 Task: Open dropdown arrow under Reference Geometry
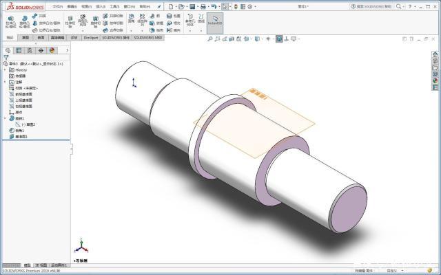[190, 30]
